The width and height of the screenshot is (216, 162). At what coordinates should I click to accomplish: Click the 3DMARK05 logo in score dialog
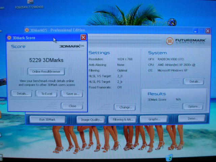click(x=72, y=46)
